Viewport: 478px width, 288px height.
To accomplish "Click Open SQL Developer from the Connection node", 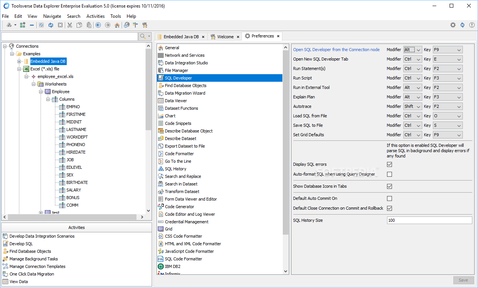I will pyautogui.click(x=336, y=50).
